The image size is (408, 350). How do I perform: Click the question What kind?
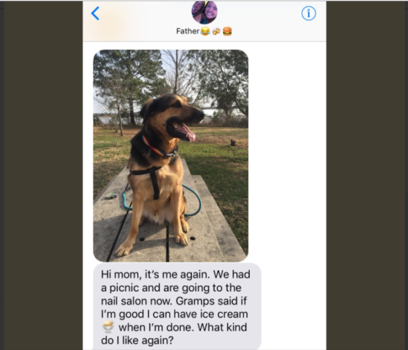tap(222, 327)
